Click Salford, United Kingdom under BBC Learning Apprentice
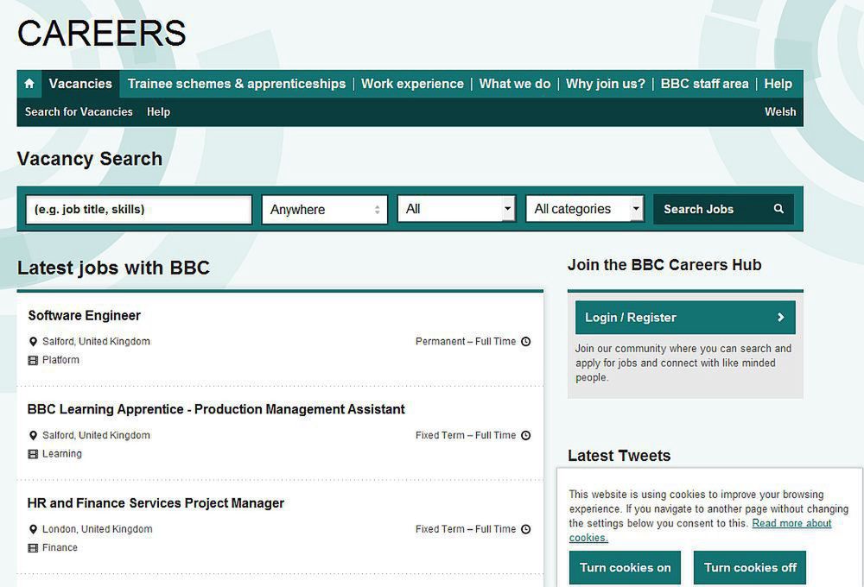 [x=96, y=435]
